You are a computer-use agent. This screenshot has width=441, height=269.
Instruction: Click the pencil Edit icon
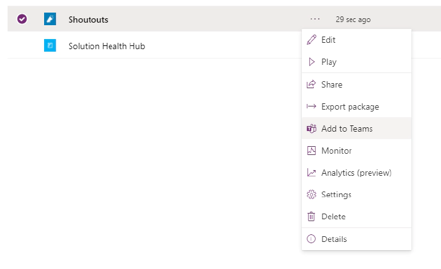coord(311,40)
